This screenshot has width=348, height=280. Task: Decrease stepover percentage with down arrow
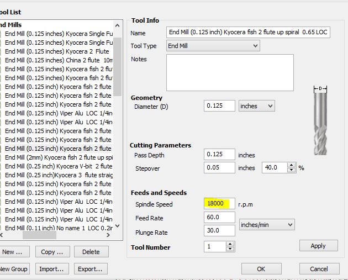291,170
